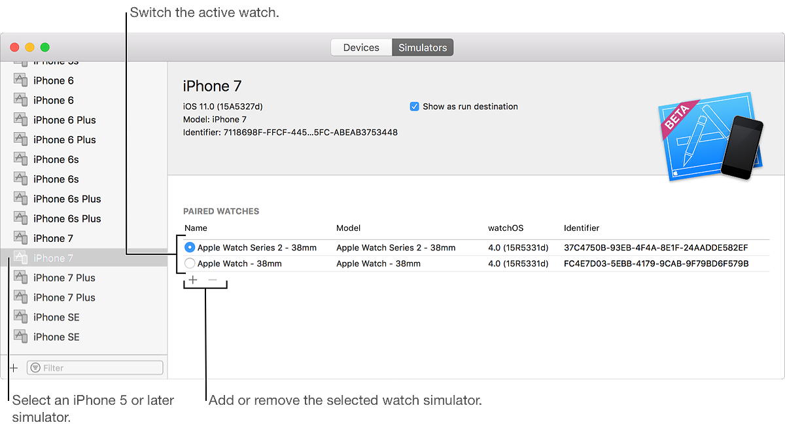Screen dimensions: 785x429
Task: Activate the Apple Watch - 38mm radio button
Action: (190, 264)
